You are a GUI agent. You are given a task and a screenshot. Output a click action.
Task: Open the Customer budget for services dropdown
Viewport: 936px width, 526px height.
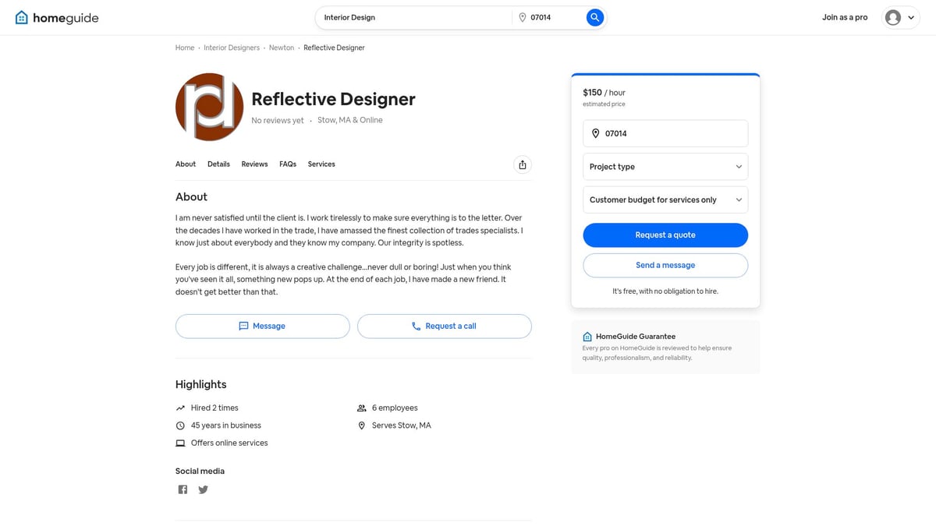[665, 199]
